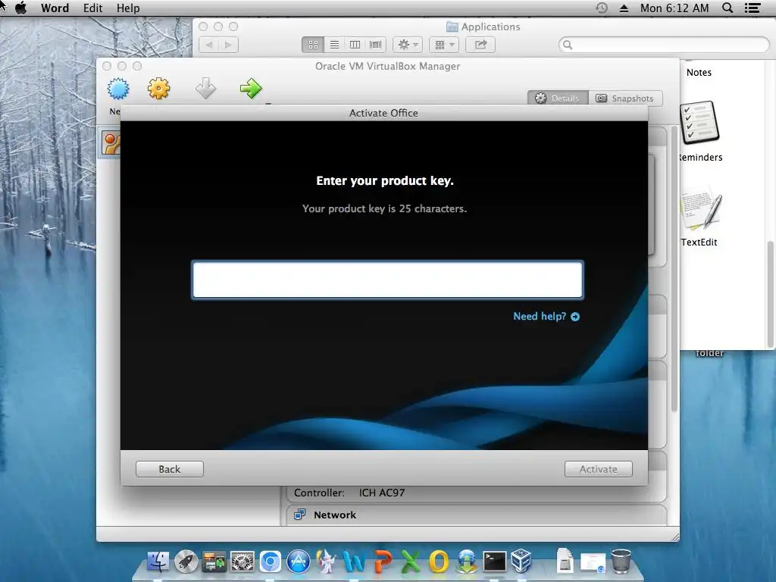Click the Eject icon in menu bar
Screen dimensions: 776x582
coord(624,8)
